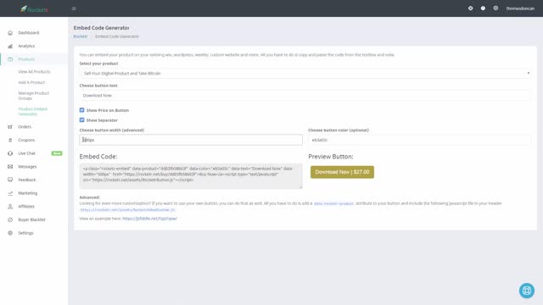Open Buyer Blacklist in the sidebar
The height and width of the screenshot is (305, 543).
click(x=32, y=219)
